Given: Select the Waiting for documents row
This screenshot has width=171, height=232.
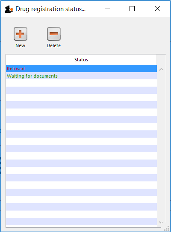Looking at the screenshot, I should (x=81, y=76).
